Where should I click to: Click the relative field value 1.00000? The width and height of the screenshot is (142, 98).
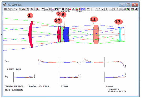pyautogui.click(x=109, y=86)
